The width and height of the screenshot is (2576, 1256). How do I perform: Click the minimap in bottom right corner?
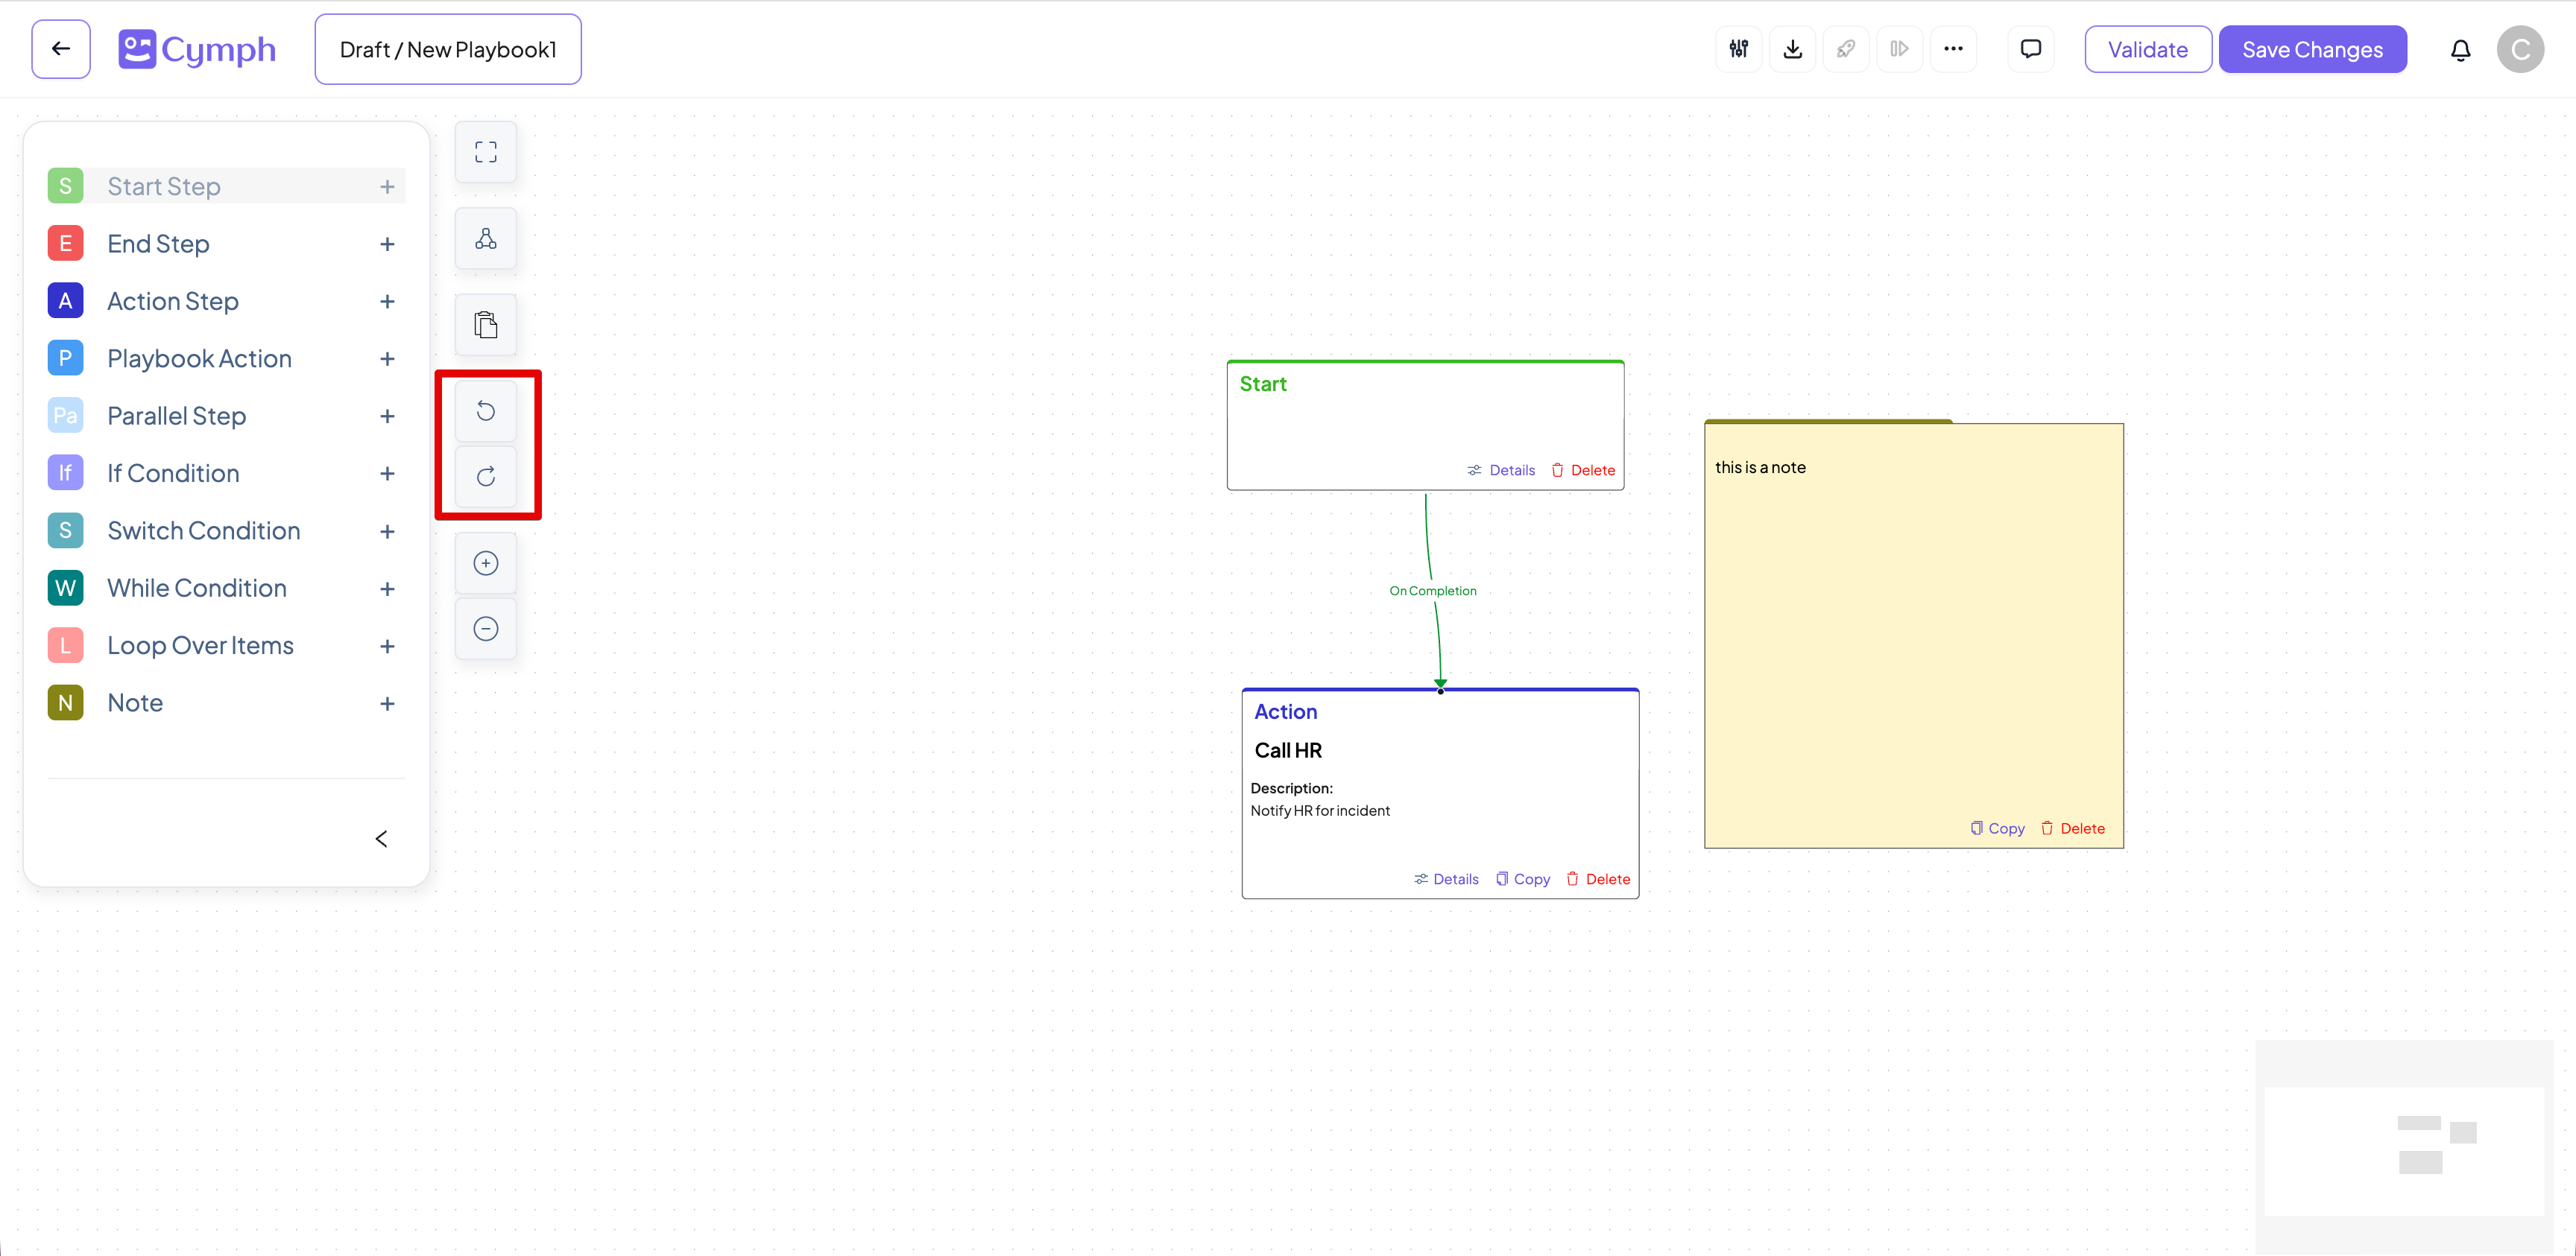click(x=2404, y=1149)
